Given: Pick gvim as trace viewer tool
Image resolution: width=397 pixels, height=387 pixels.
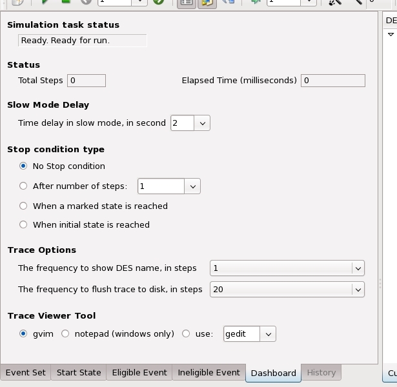Looking at the screenshot, I should pos(23,333).
